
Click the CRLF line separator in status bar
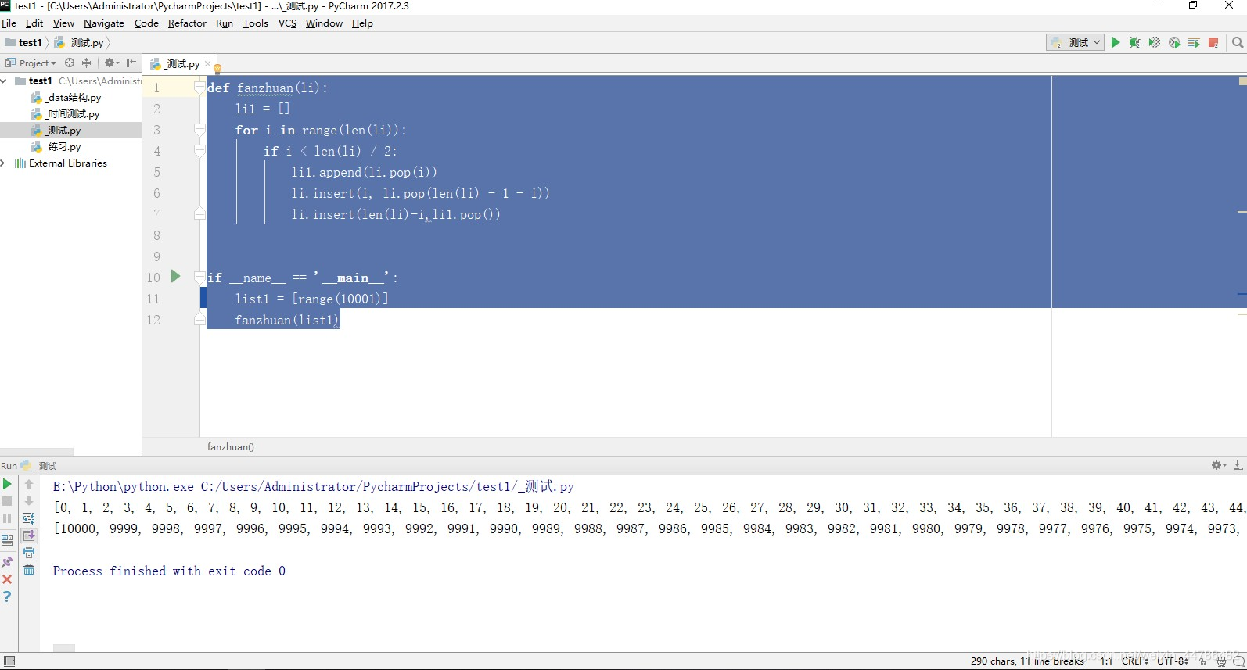click(x=1135, y=661)
